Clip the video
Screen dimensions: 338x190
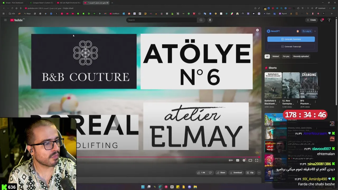pos(250,173)
